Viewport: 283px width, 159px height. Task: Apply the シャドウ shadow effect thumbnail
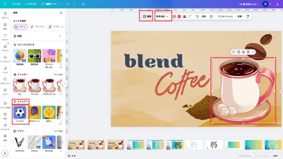pos(20,113)
